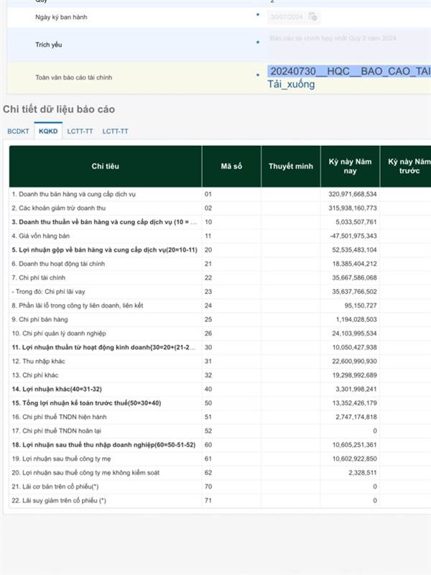The image size is (431, 575).
Task: Switch to the BCDKT tab
Action: (x=19, y=132)
